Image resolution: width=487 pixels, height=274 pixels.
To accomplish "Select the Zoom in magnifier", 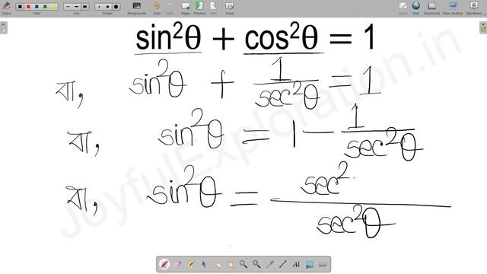I will click(243, 264).
